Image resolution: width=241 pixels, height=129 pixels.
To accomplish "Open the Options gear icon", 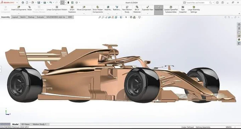I will (x=77, y=2).
